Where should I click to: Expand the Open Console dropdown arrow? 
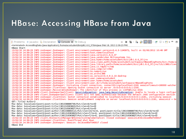[169, 42]
